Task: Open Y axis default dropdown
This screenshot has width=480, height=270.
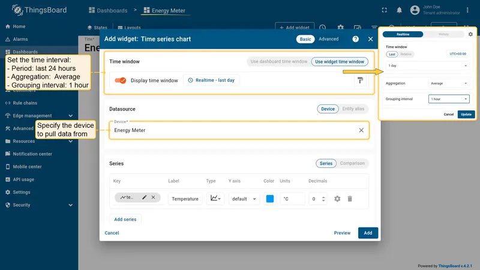Action: (x=244, y=199)
